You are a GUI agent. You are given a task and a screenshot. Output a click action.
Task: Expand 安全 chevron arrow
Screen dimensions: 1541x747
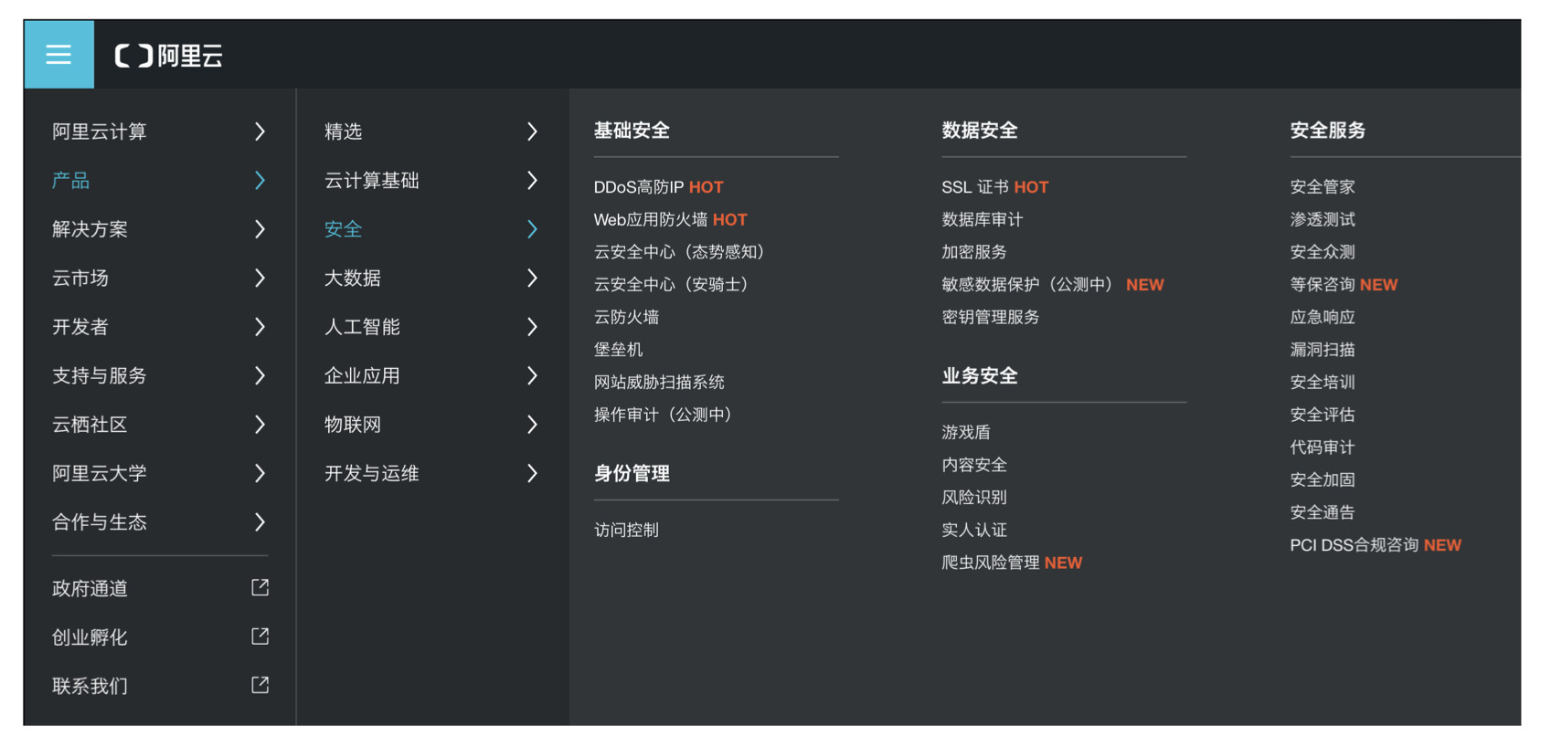pos(532,229)
